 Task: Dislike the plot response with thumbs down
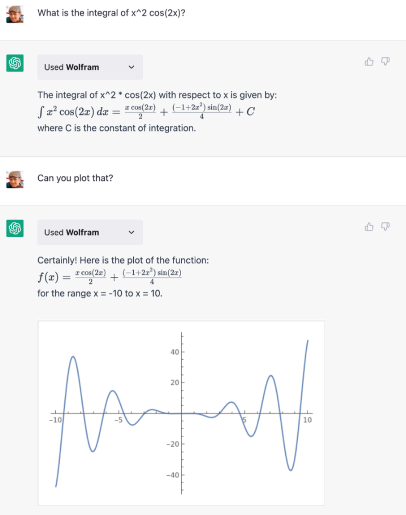[386, 227]
